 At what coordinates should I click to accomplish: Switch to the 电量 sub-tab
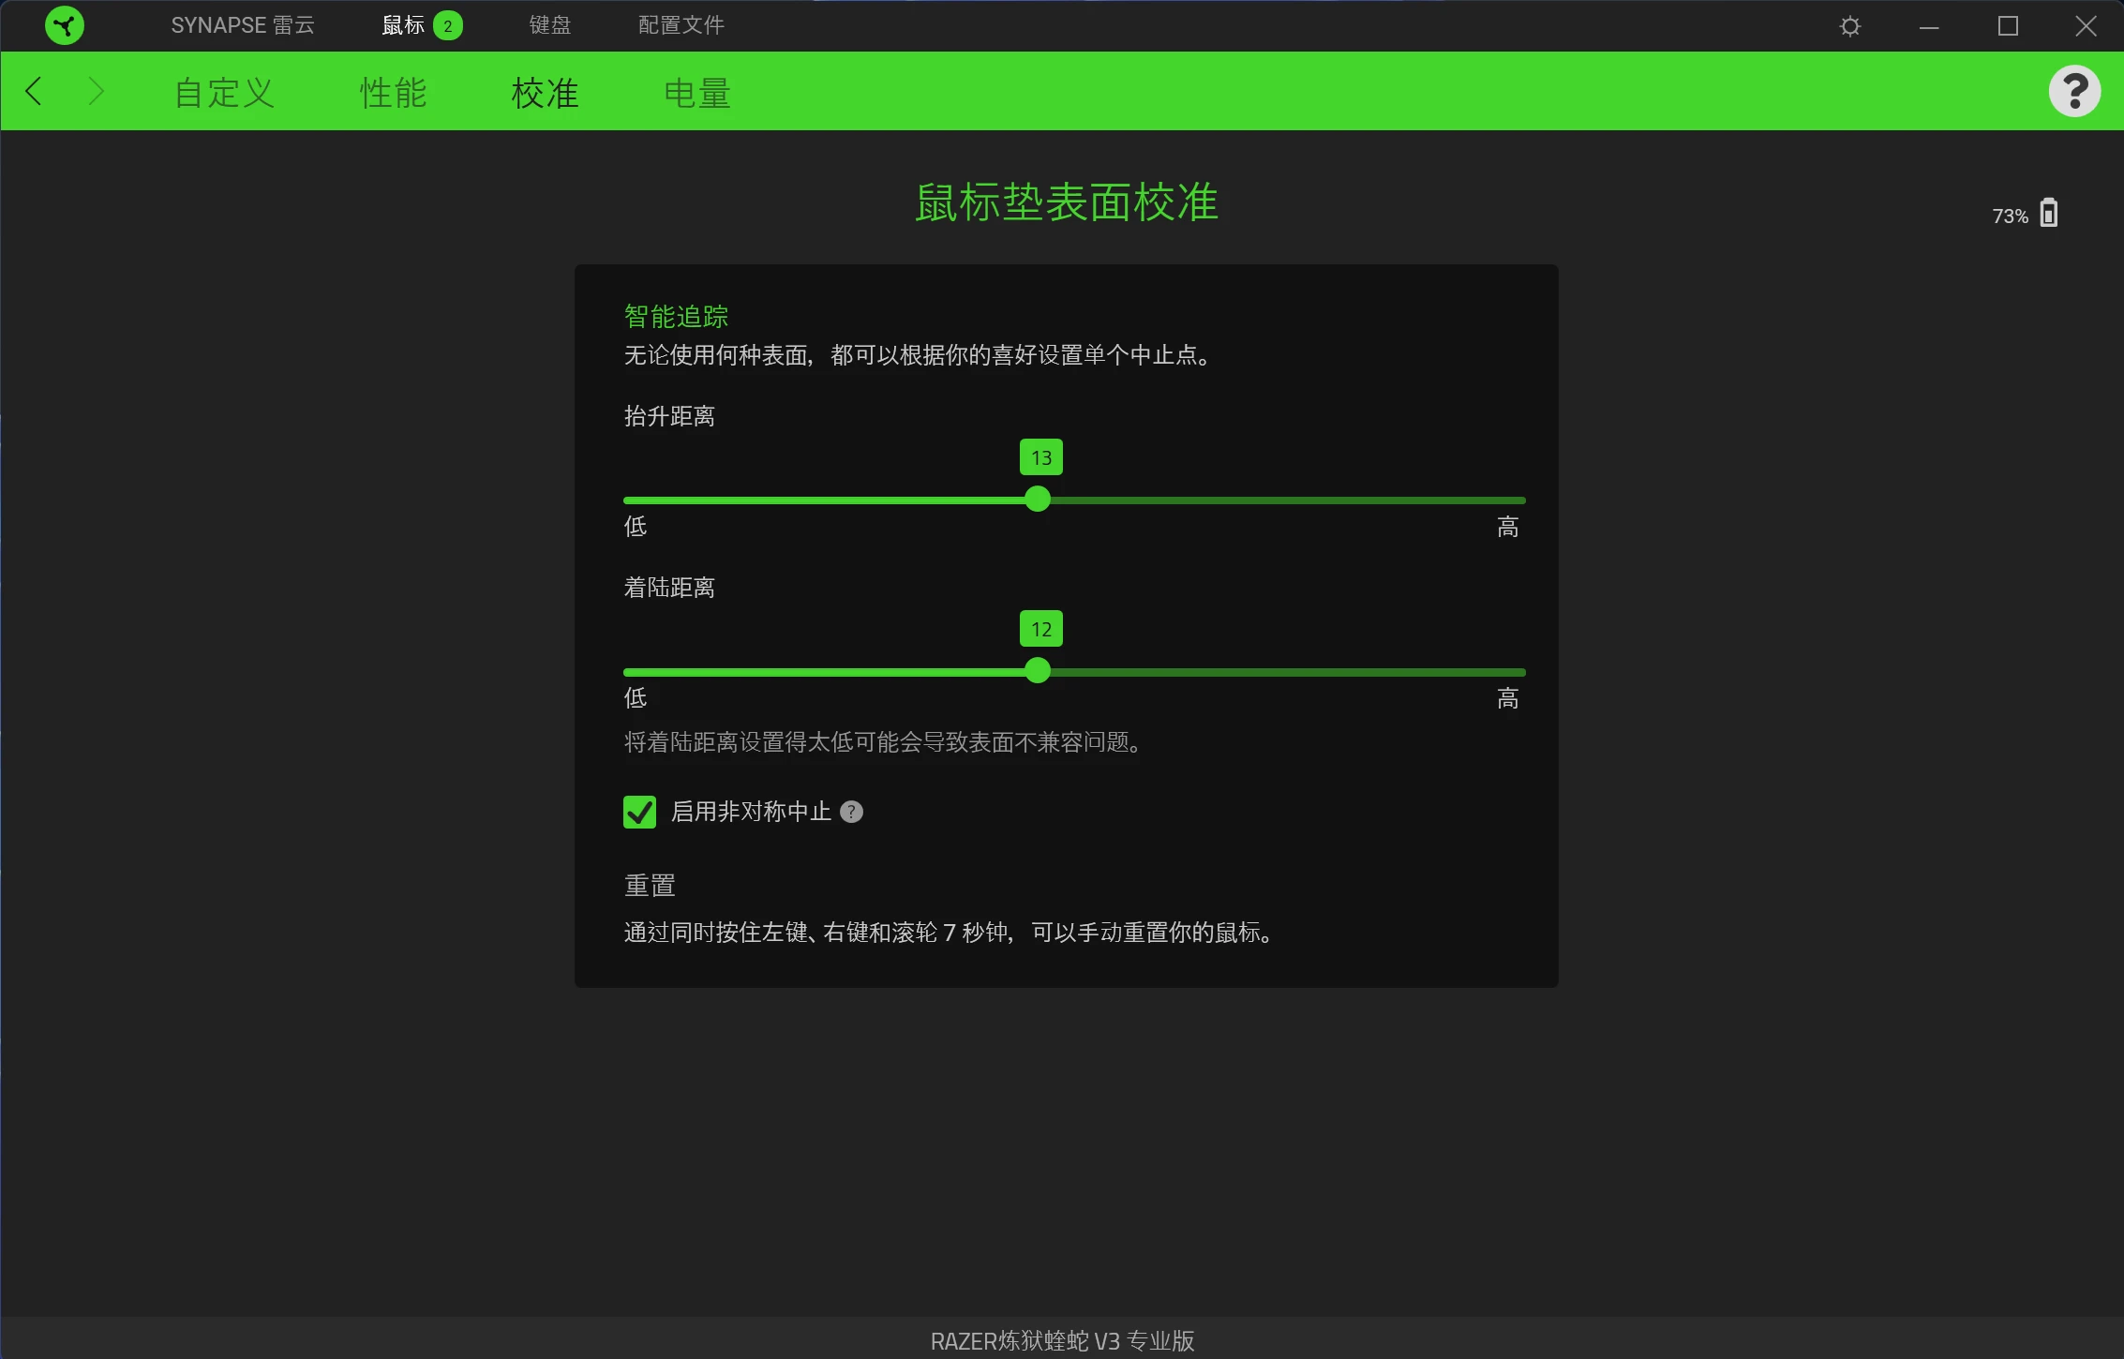[x=697, y=92]
